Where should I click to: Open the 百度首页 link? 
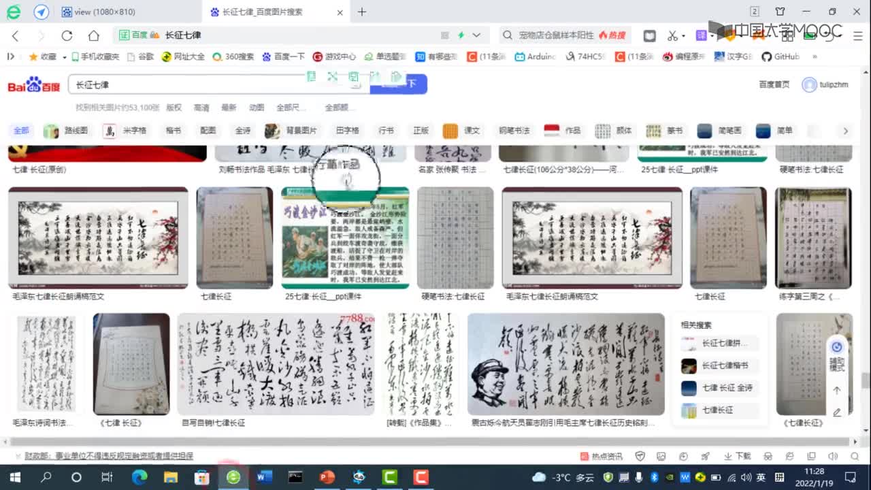click(x=774, y=84)
